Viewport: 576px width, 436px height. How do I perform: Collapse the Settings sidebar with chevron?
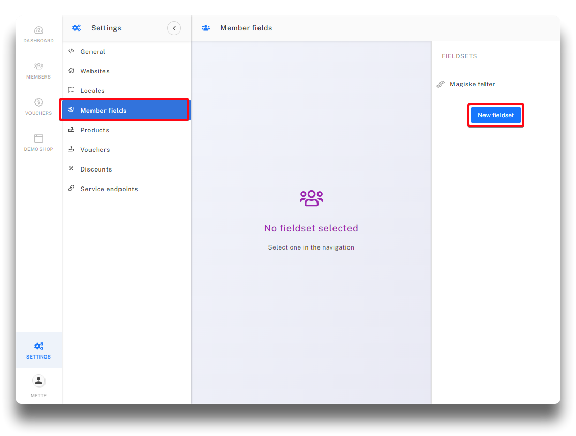pos(174,28)
